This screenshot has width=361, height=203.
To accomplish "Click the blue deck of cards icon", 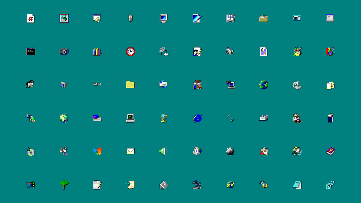I will pyautogui.click(x=330, y=118).
